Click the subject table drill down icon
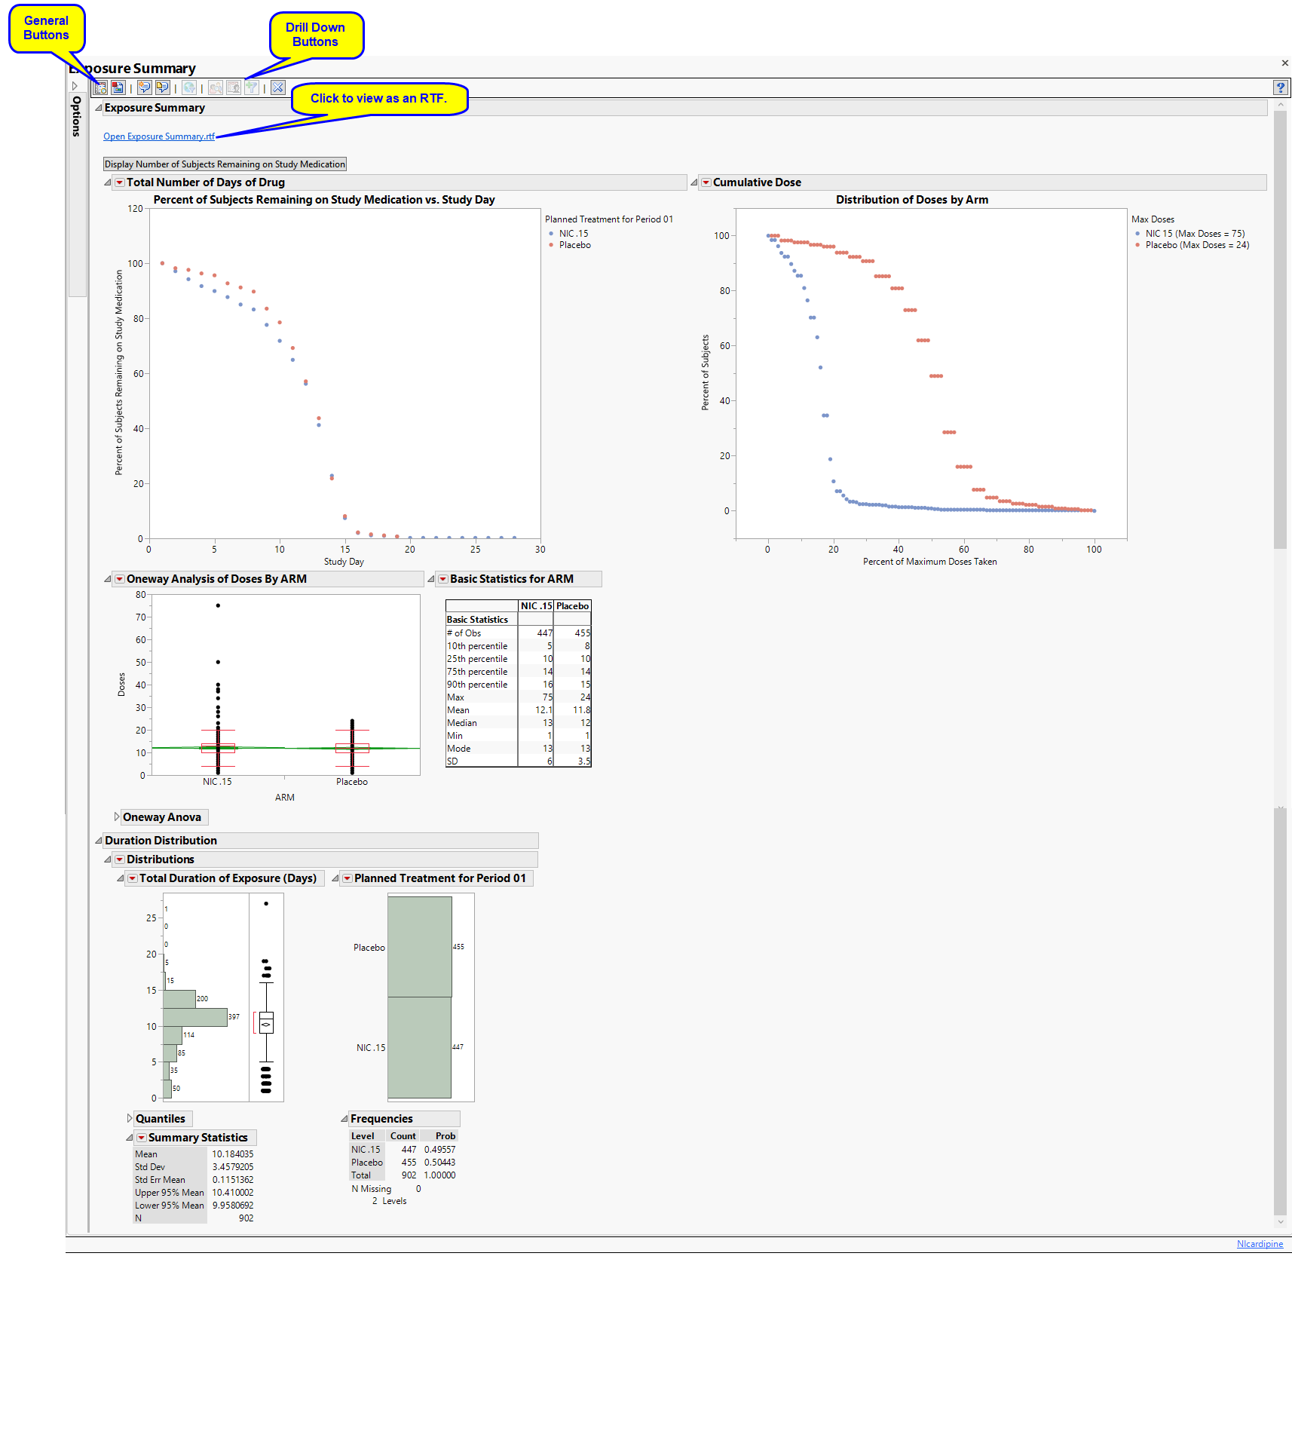The image size is (1292, 1440). coord(234,87)
